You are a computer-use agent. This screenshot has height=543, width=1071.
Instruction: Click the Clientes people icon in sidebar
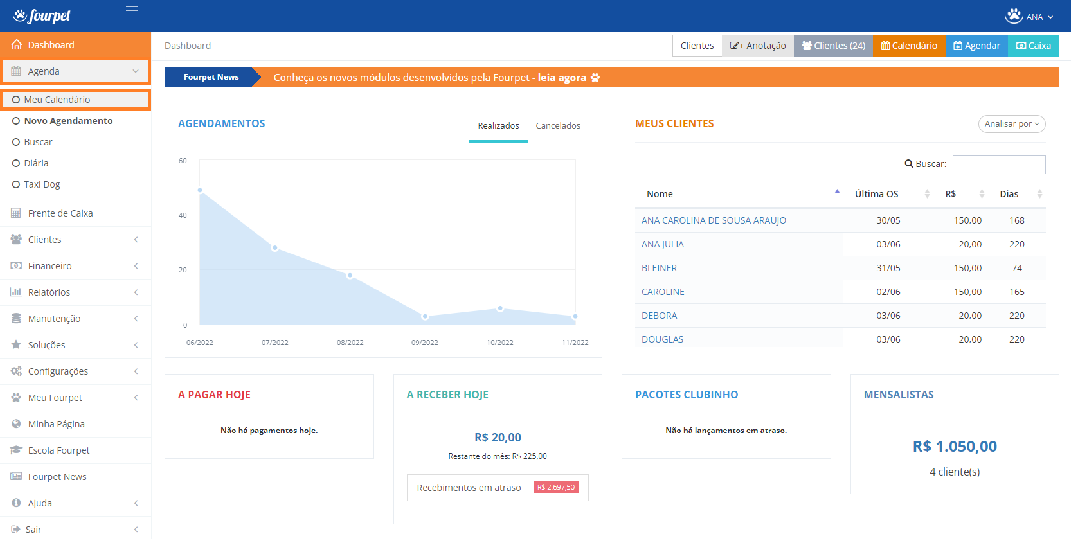16,240
